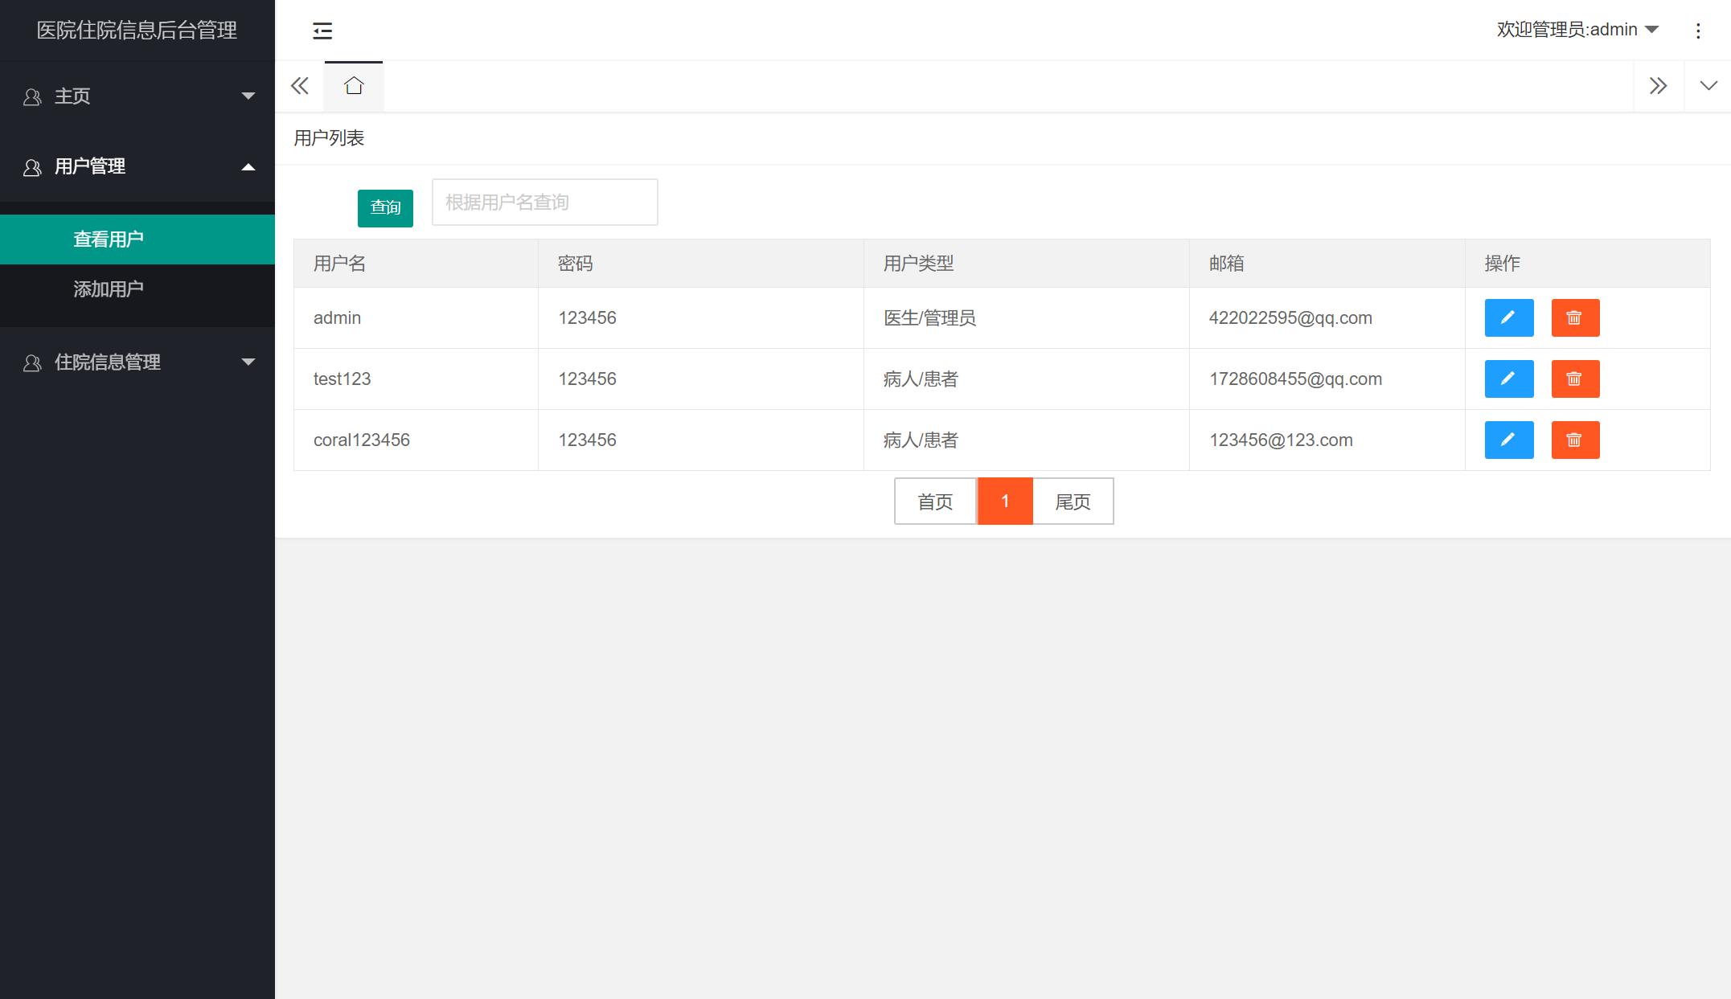Select 查看用户 in sidebar
Image resolution: width=1731 pixels, height=999 pixels.
click(137, 240)
